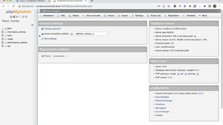Viewport: 223px width, 125px height.
Task: Open the Theme dropdown showing pmahomme
Action: tap(60, 56)
